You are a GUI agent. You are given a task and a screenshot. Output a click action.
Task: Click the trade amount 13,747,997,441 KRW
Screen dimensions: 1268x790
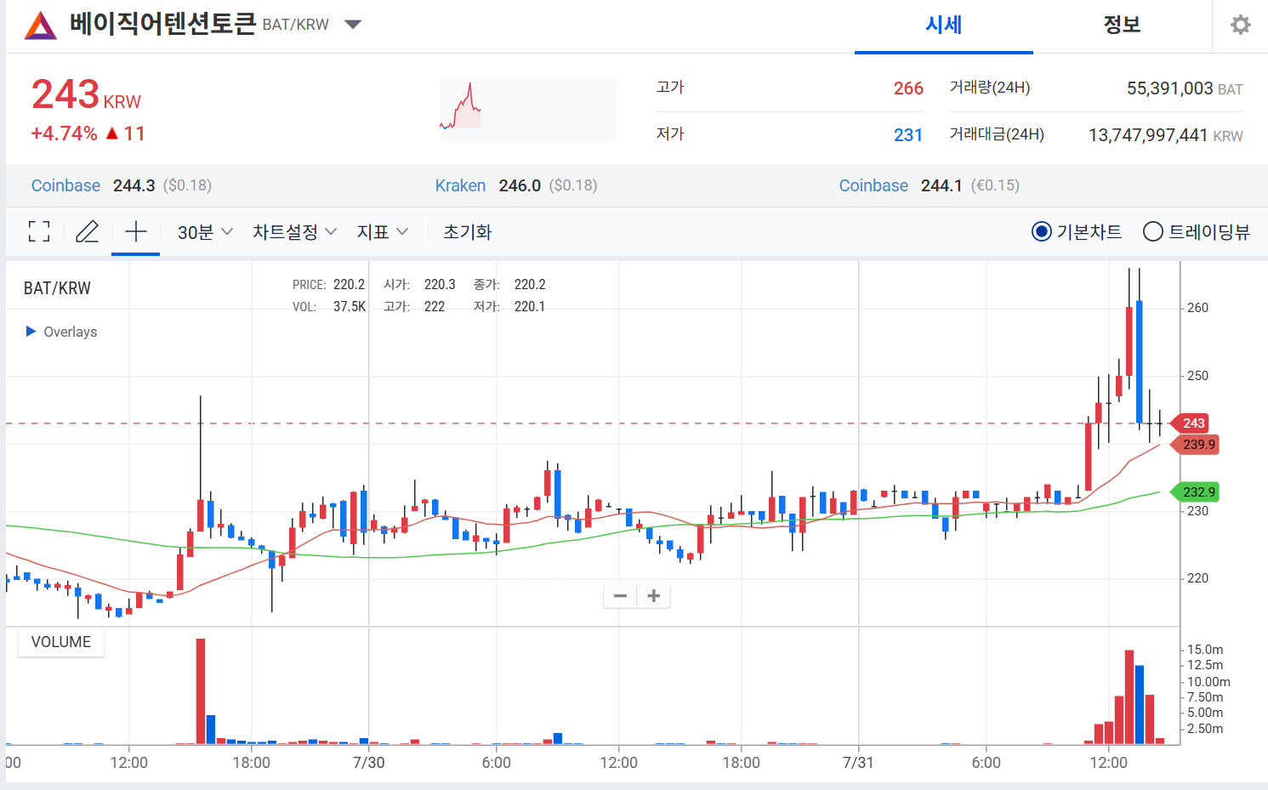click(1166, 135)
